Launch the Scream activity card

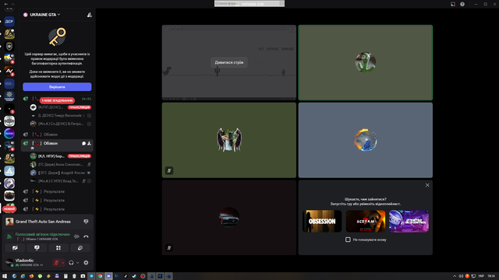coord(366,221)
